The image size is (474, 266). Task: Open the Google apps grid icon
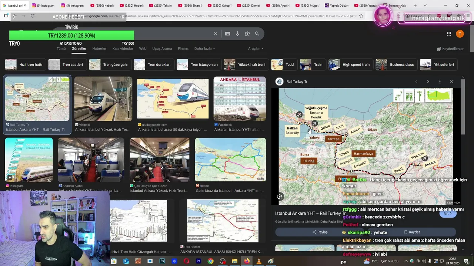tap(449, 34)
